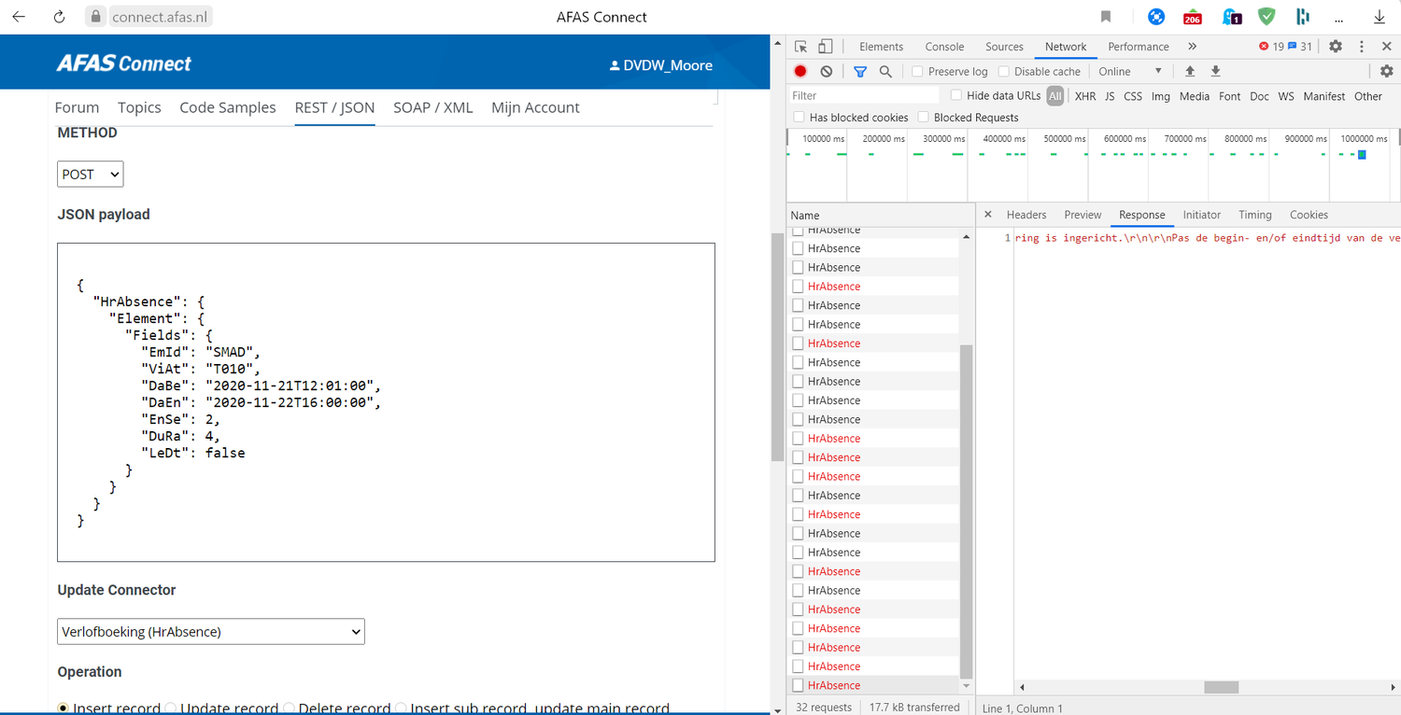Open the Timing tab of the request

[x=1254, y=215]
